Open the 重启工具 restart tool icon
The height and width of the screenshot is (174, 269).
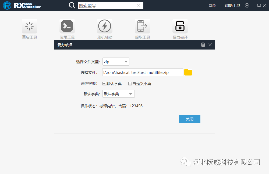tap(29, 26)
